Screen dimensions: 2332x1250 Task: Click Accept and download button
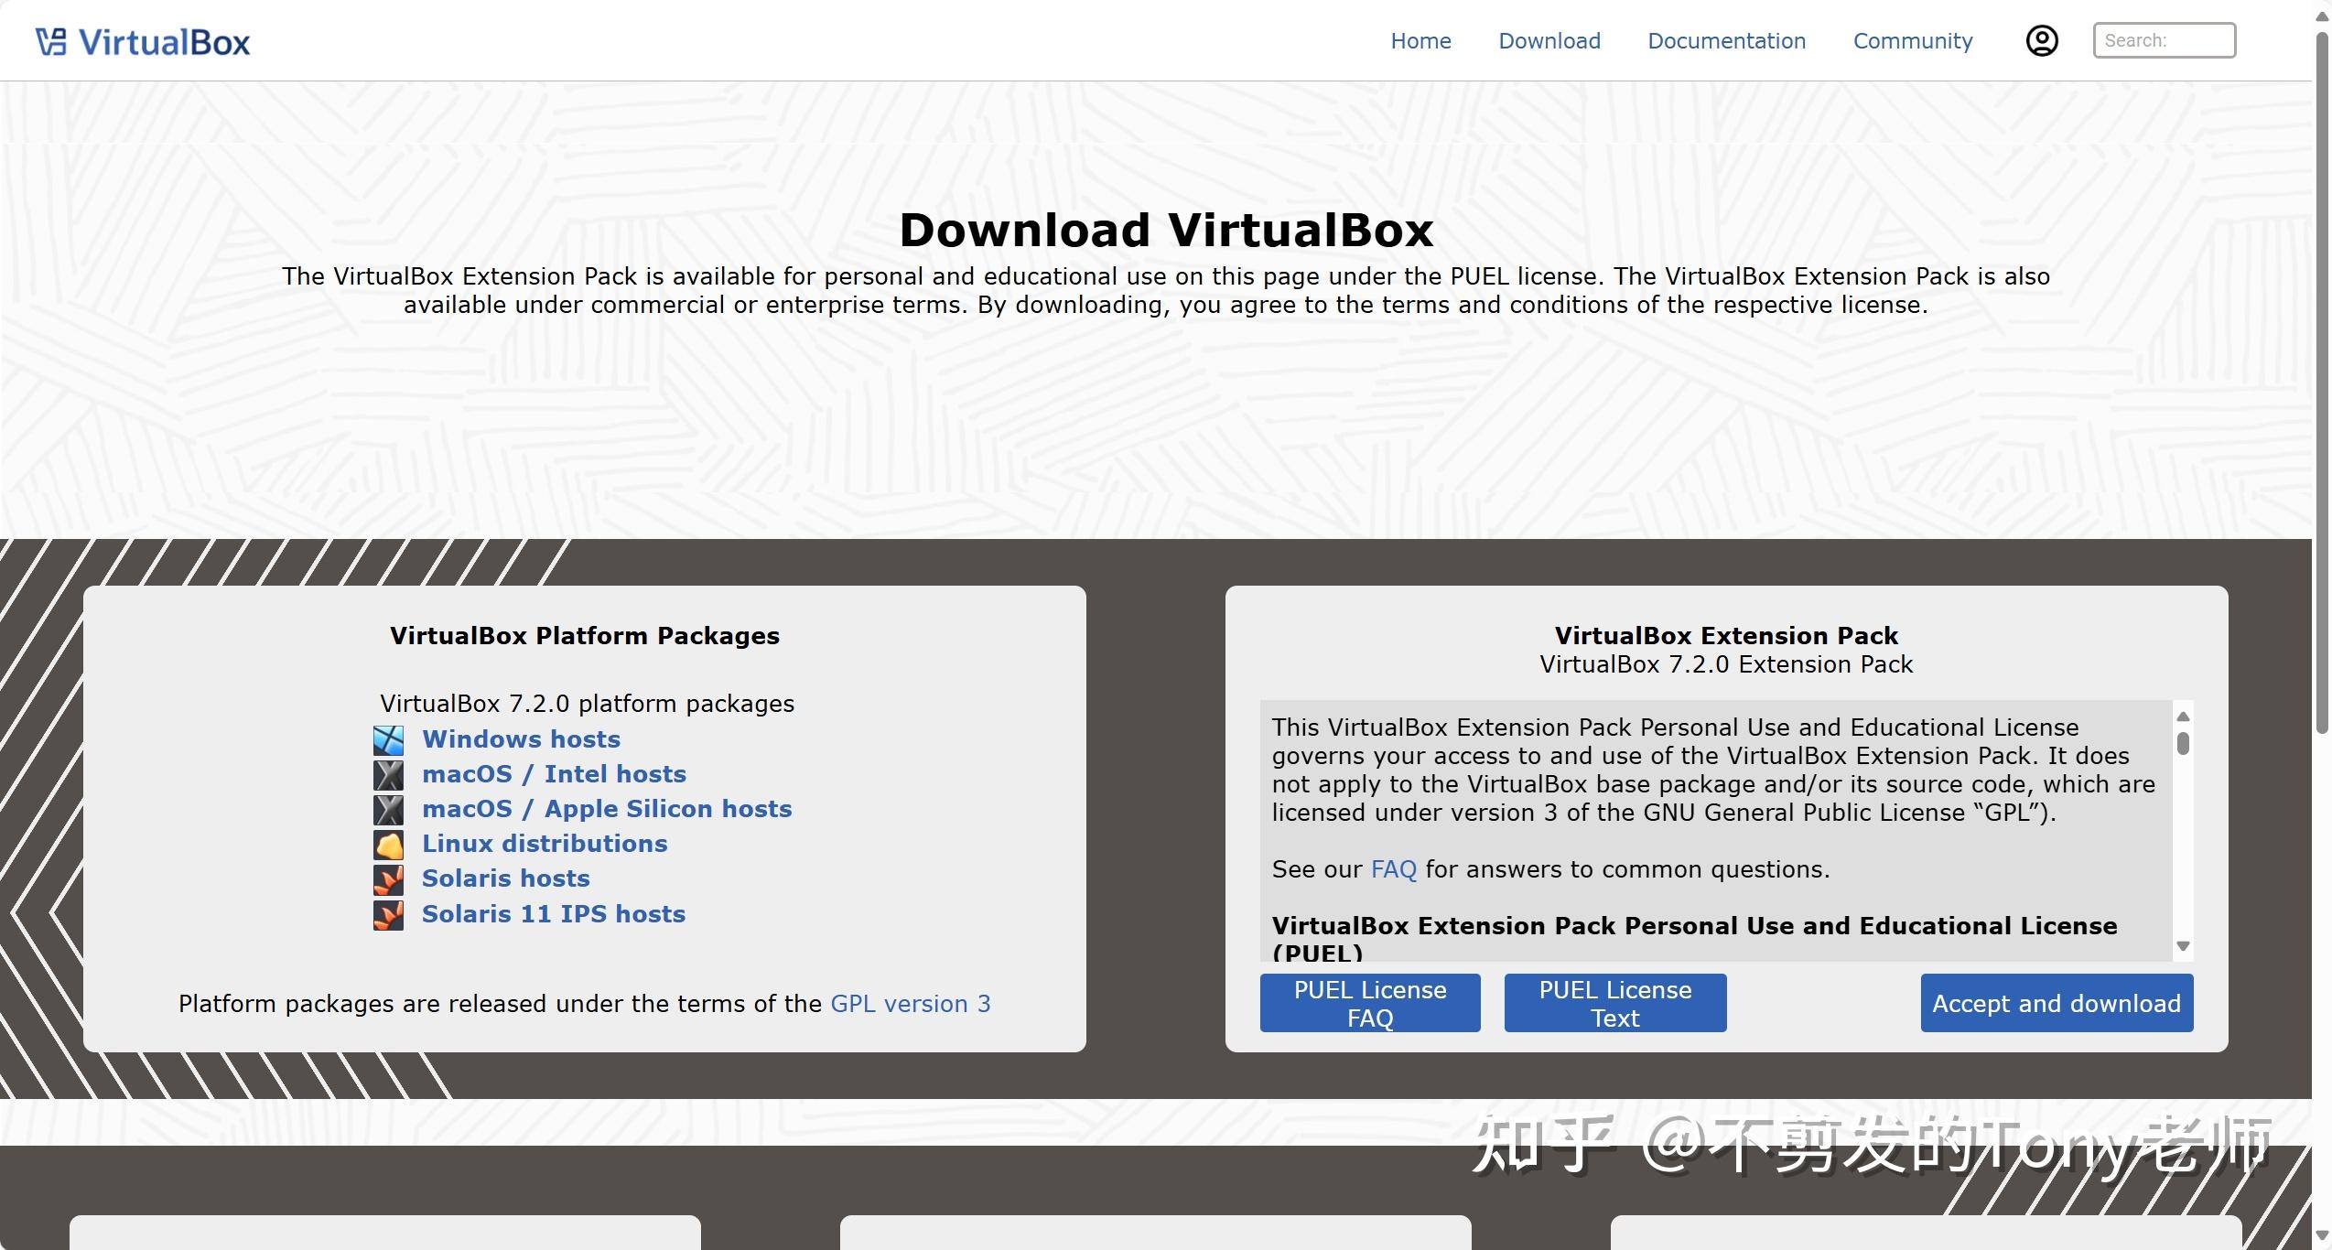tap(2056, 1003)
